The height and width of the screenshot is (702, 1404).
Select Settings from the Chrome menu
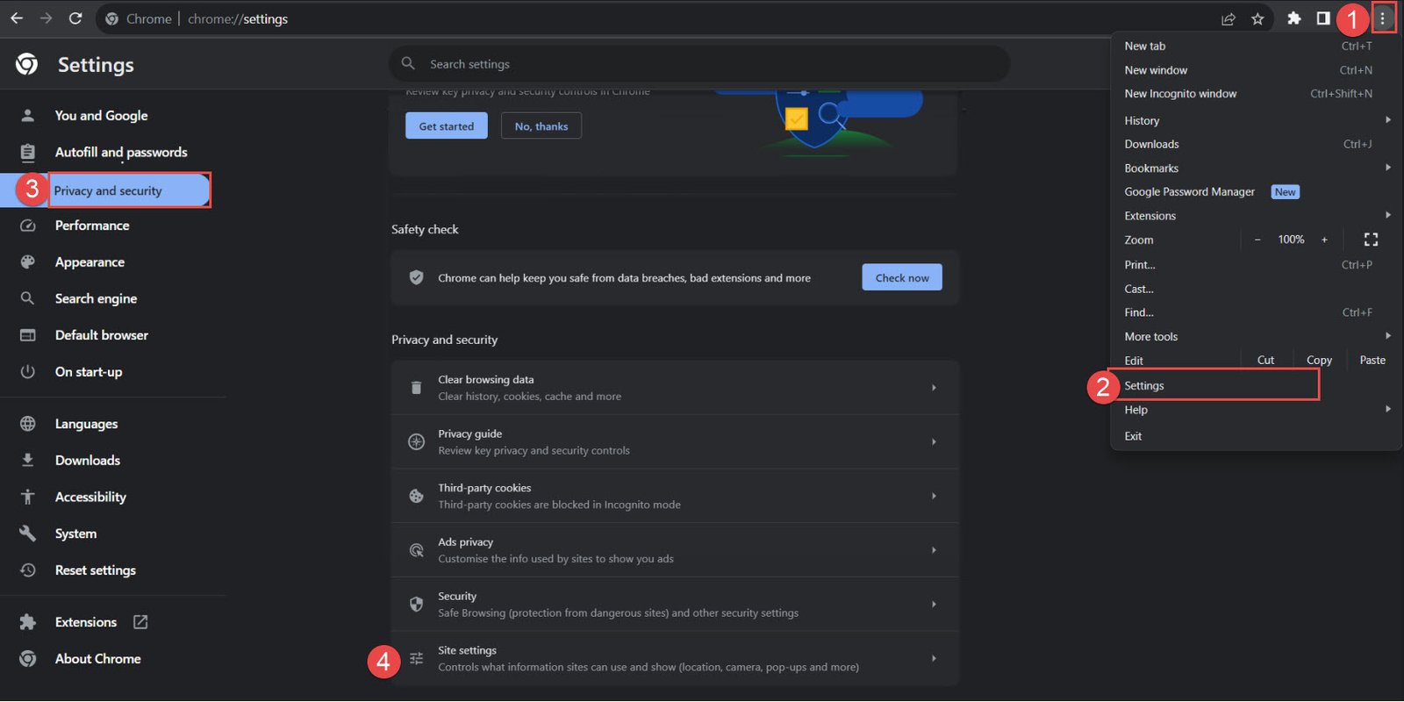point(1144,385)
